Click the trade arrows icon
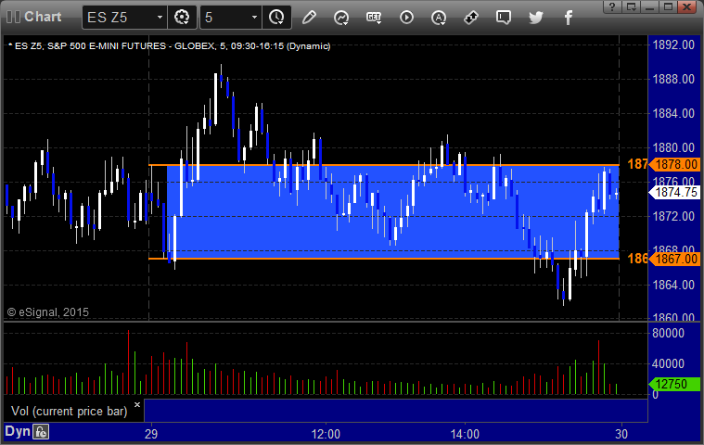 (471, 18)
